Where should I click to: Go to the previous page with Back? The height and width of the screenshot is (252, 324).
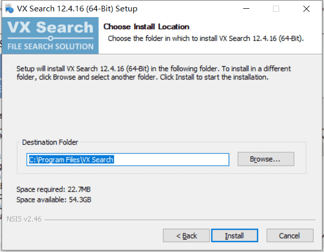coord(186,235)
